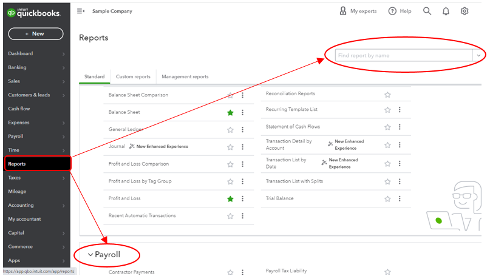Open the settings gear icon

[x=464, y=11]
